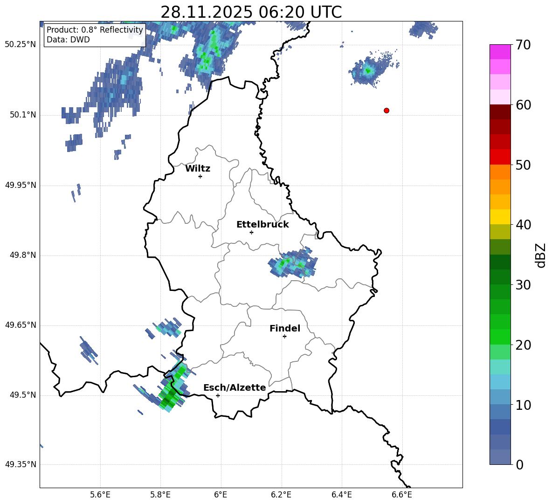Click the 49.5°N latitude label
The width and height of the screenshot is (552, 504).
[x=22, y=395]
